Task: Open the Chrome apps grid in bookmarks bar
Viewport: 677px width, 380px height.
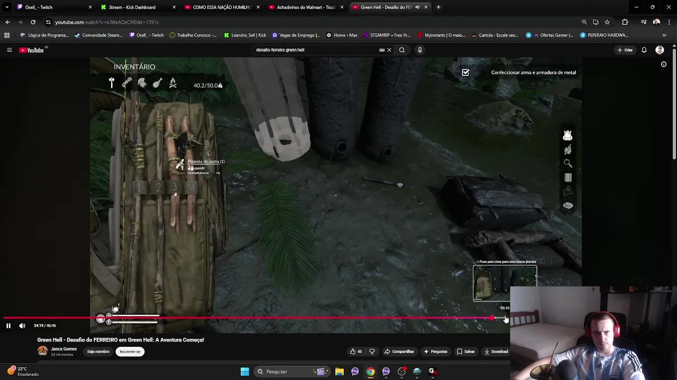Action: click(x=7, y=35)
